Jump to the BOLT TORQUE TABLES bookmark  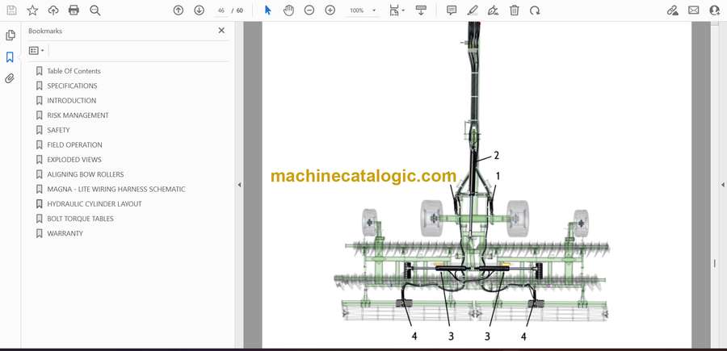point(80,219)
